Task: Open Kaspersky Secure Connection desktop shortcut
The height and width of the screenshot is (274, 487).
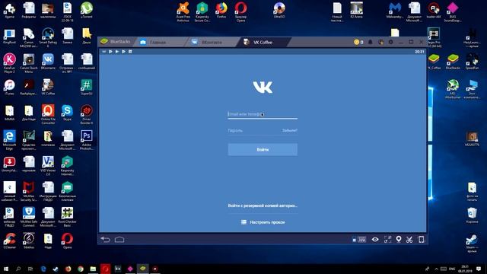Action: pos(202,12)
